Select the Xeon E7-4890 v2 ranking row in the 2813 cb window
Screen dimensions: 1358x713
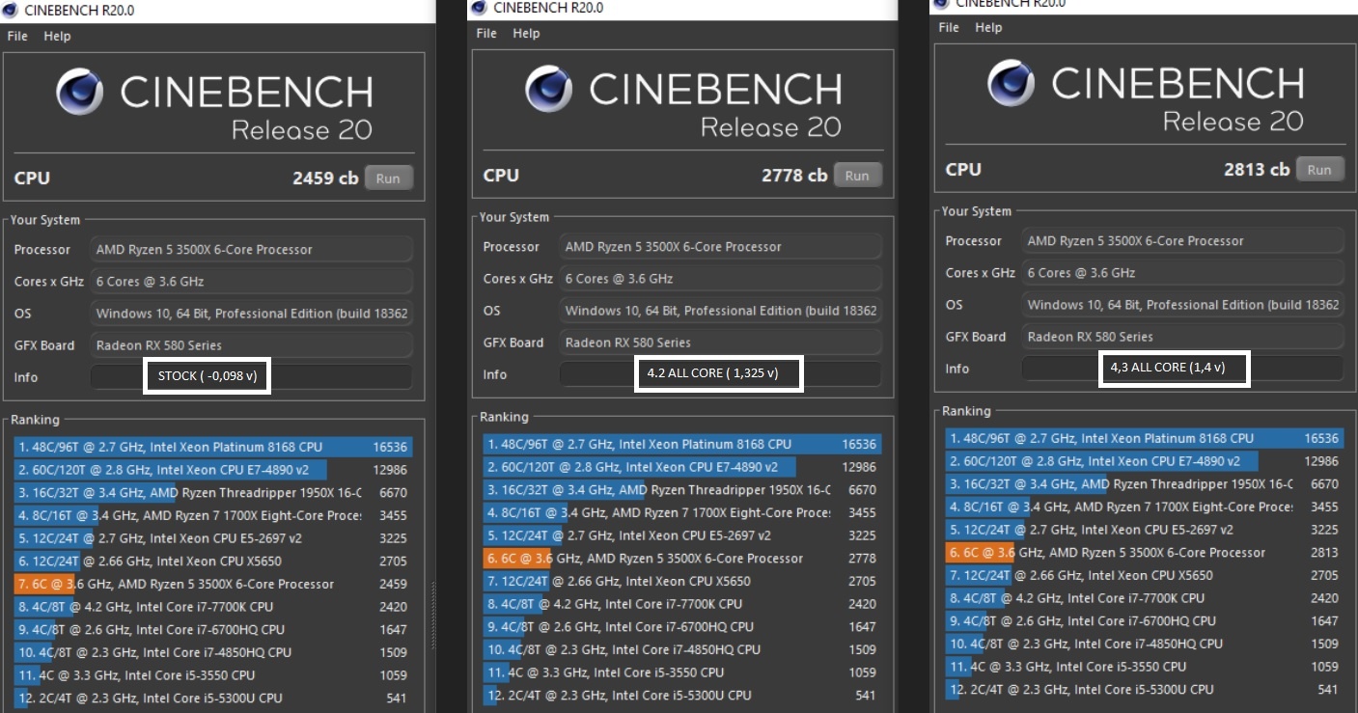coord(1144,461)
